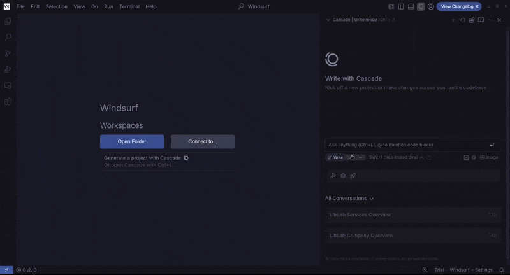
Task: Open the account profile icon
Action: (431, 6)
